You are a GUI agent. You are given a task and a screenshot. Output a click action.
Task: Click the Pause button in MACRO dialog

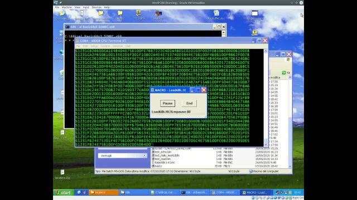(167, 103)
